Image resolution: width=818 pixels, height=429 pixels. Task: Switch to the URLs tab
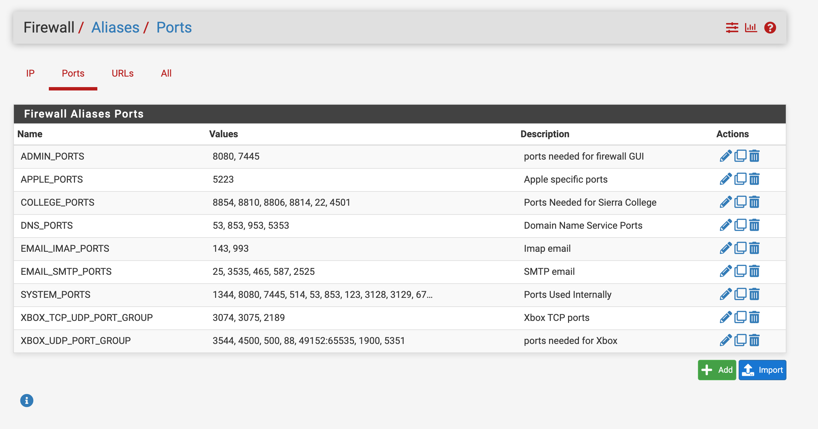pyautogui.click(x=122, y=73)
